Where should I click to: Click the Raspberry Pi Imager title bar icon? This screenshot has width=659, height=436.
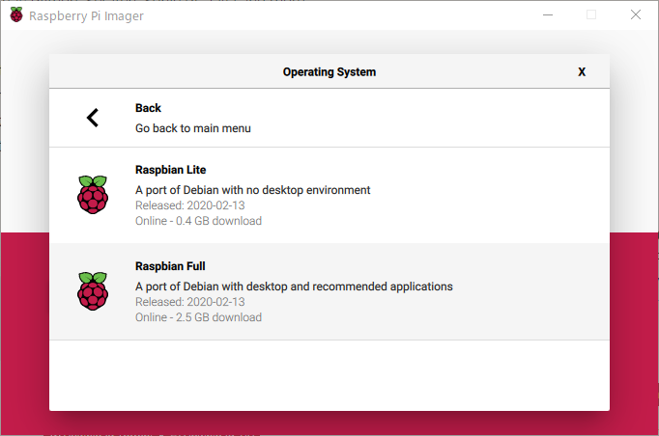click(16, 15)
